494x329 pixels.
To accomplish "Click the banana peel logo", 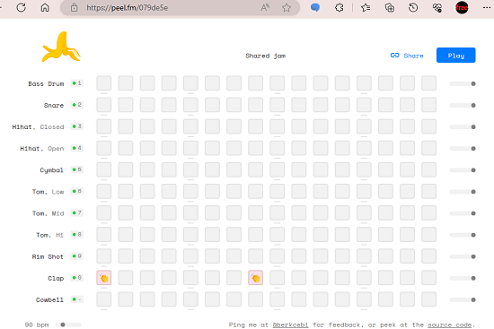I will pyautogui.click(x=61, y=47).
